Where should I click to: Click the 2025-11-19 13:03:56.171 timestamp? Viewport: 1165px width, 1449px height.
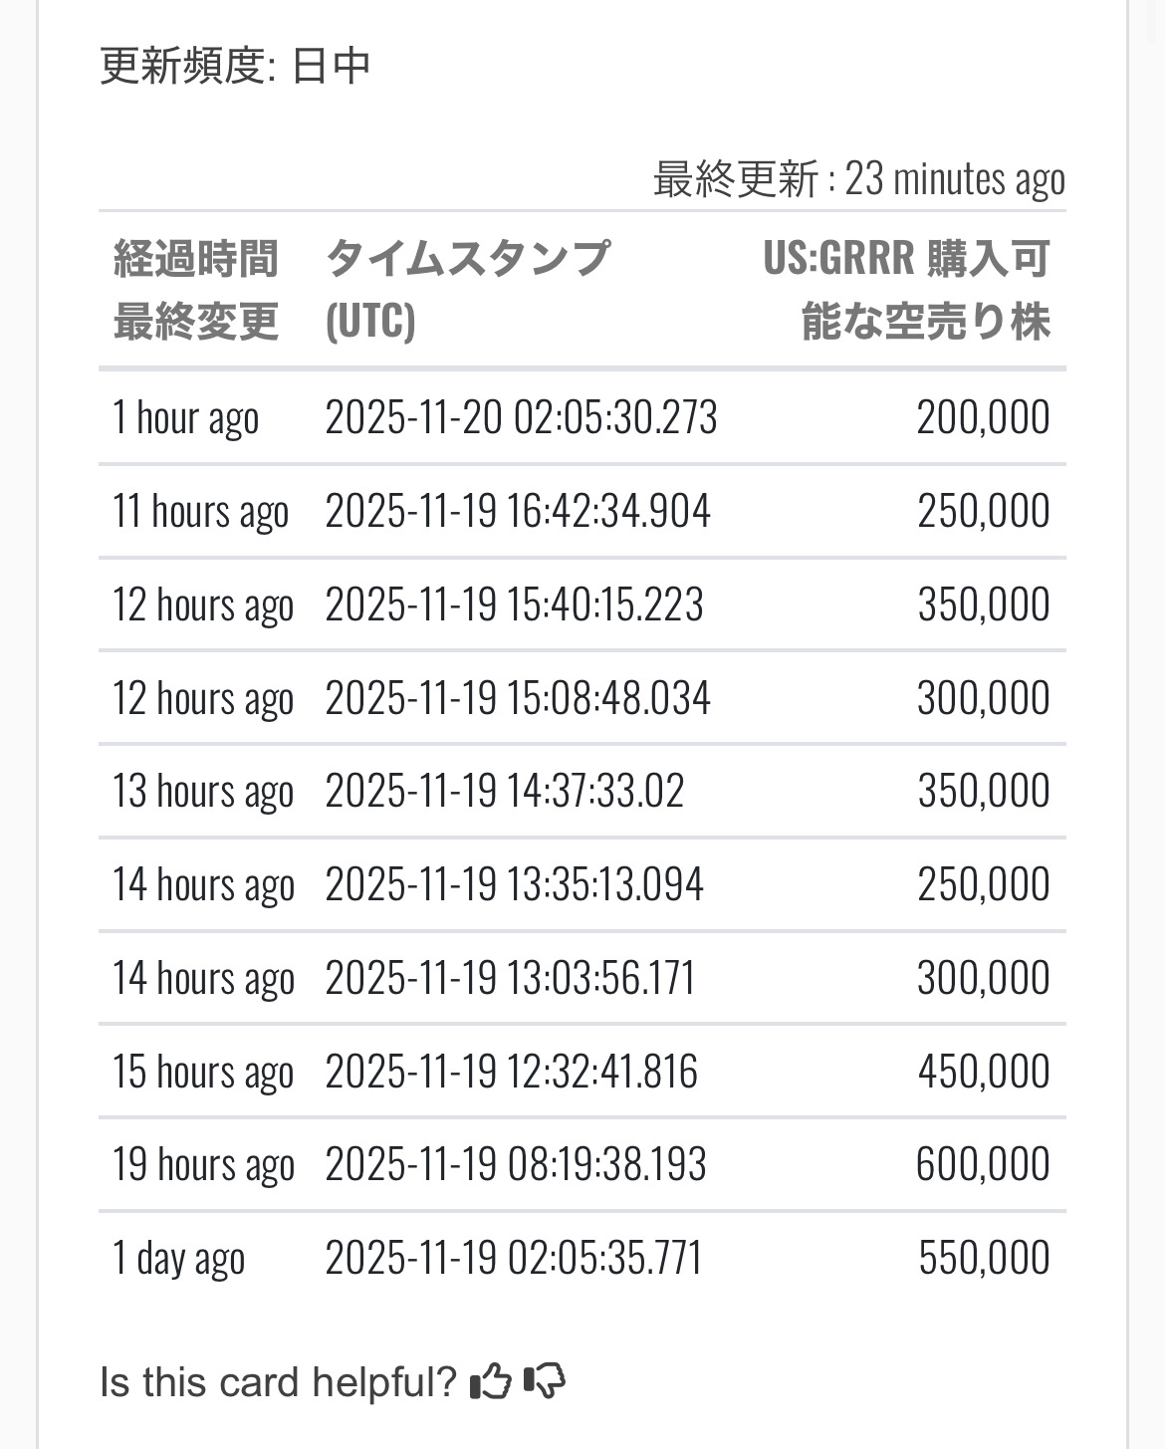[x=510, y=978]
